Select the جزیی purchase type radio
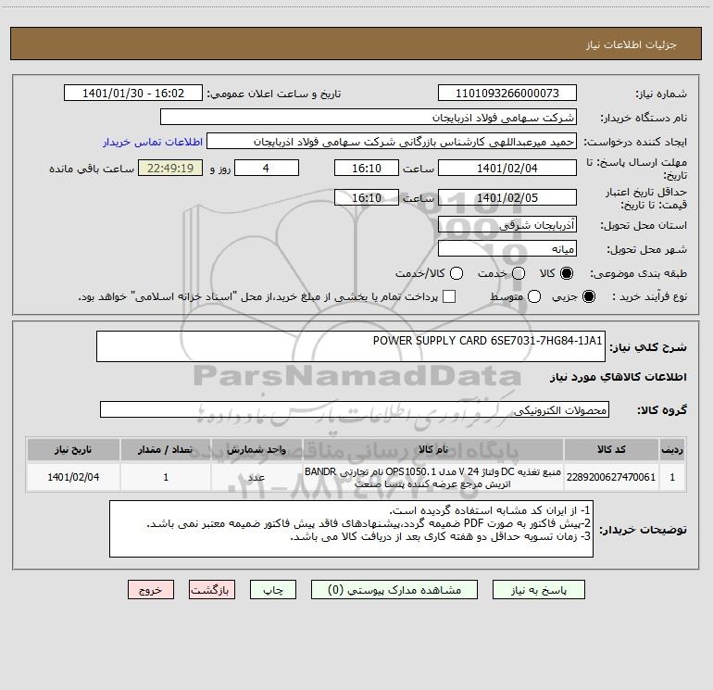 [x=589, y=296]
